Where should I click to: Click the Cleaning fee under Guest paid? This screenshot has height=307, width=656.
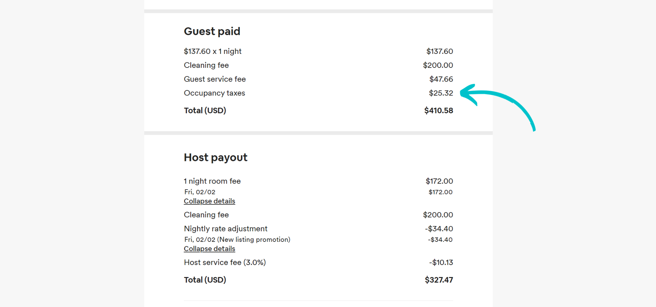coord(206,65)
